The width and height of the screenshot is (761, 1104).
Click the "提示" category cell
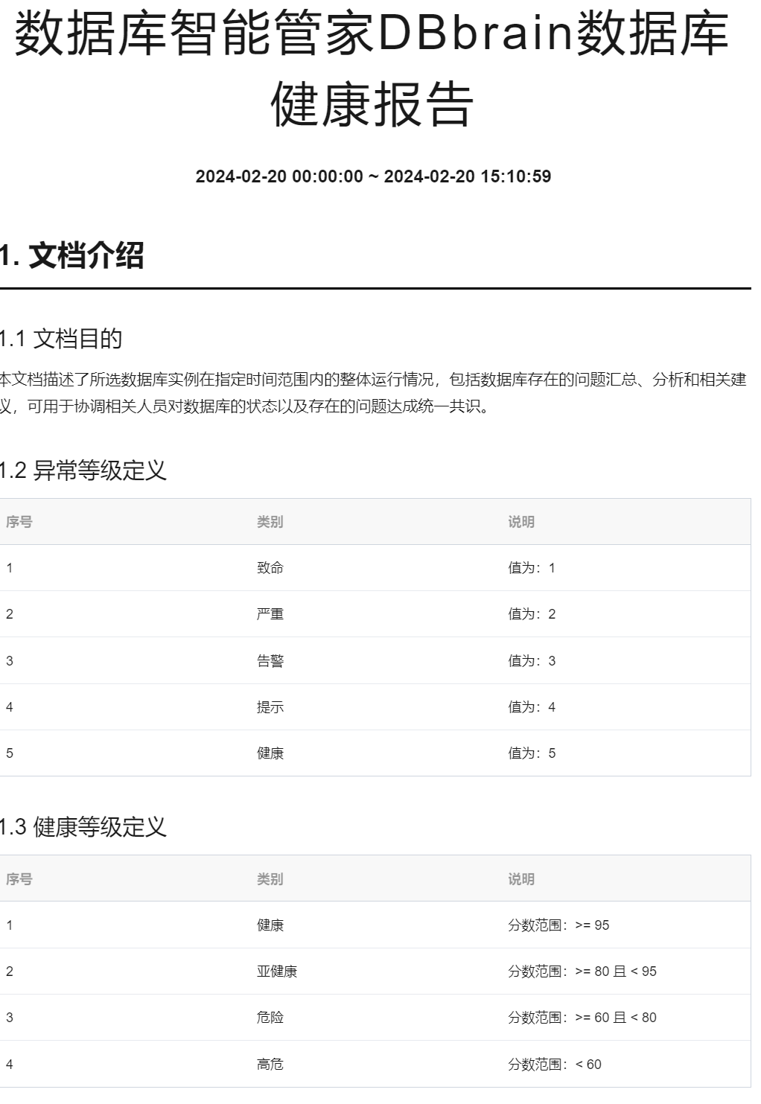(270, 707)
